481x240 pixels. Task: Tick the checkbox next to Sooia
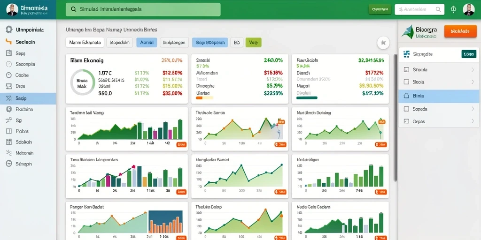point(407,82)
